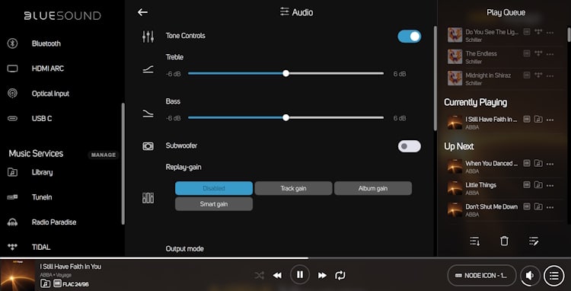571x291 pixels.
Task: Click the Subwoofer speaker icon
Action: click(x=148, y=146)
